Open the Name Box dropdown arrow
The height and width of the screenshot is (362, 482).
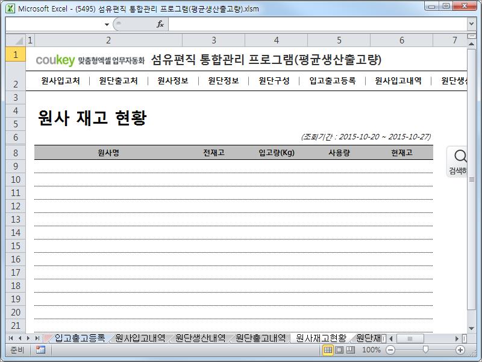[x=107, y=24]
